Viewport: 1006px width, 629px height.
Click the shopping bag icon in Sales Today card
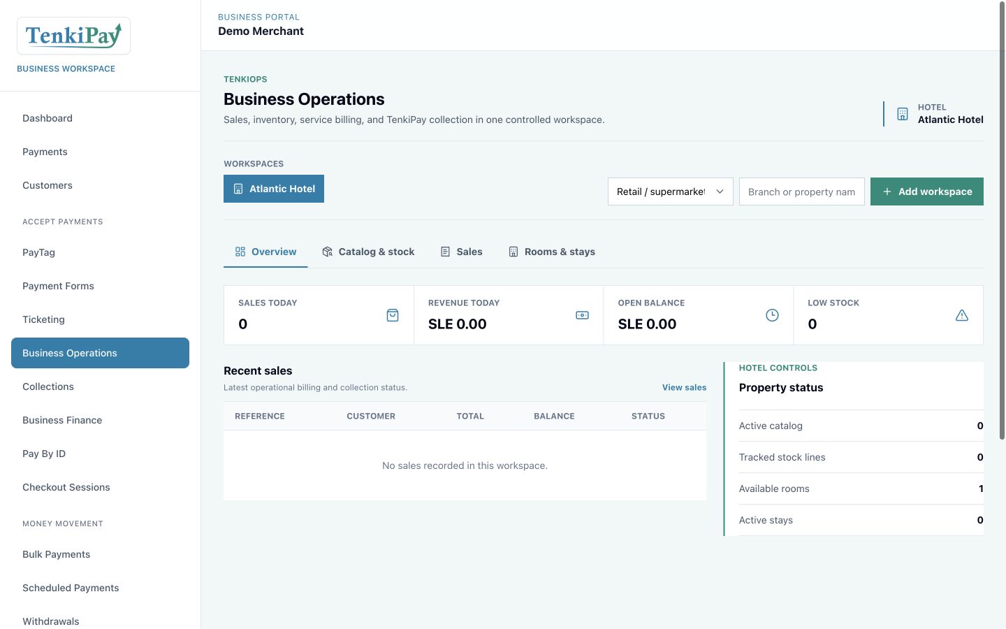click(x=393, y=315)
